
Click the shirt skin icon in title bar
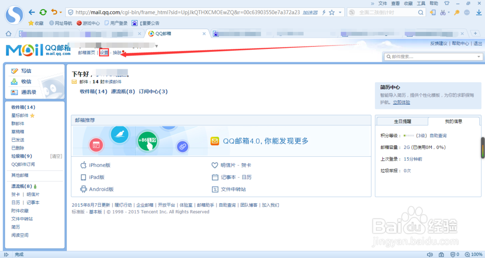click(447, 3)
